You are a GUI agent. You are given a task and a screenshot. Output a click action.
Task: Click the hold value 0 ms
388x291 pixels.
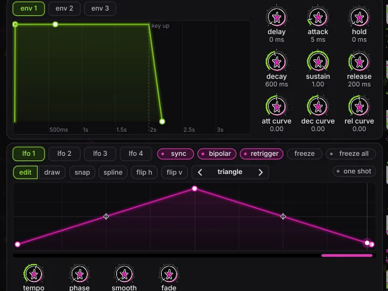point(359,39)
